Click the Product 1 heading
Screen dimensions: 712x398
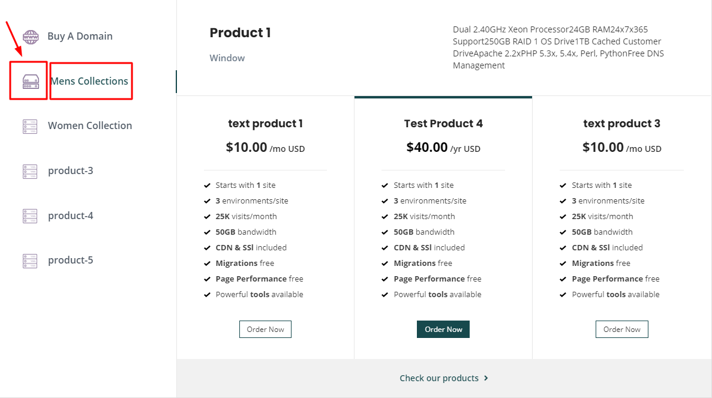tap(240, 33)
